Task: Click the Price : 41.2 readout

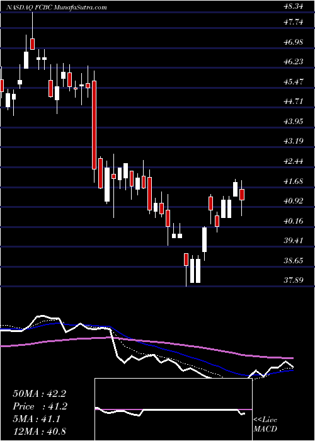Action: tap(39, 406)
